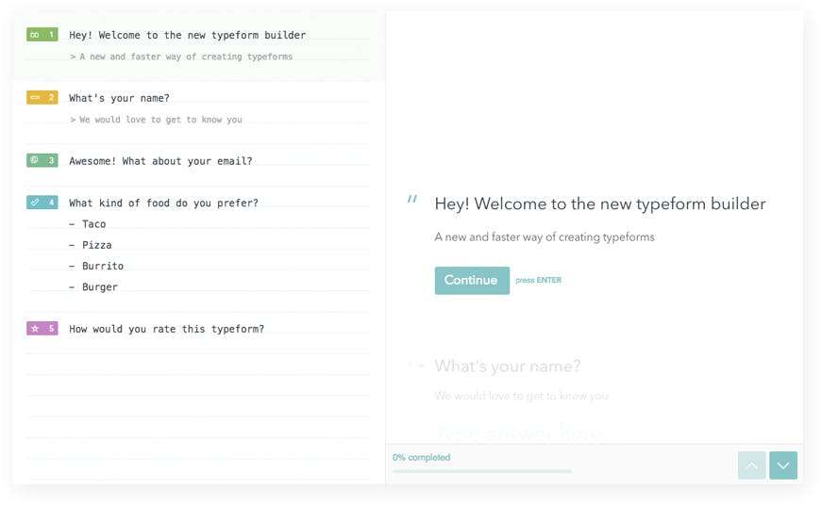Click the green email badge numbered 3
The width and height of the screenshot is (822, 505).
coord(42,161)
